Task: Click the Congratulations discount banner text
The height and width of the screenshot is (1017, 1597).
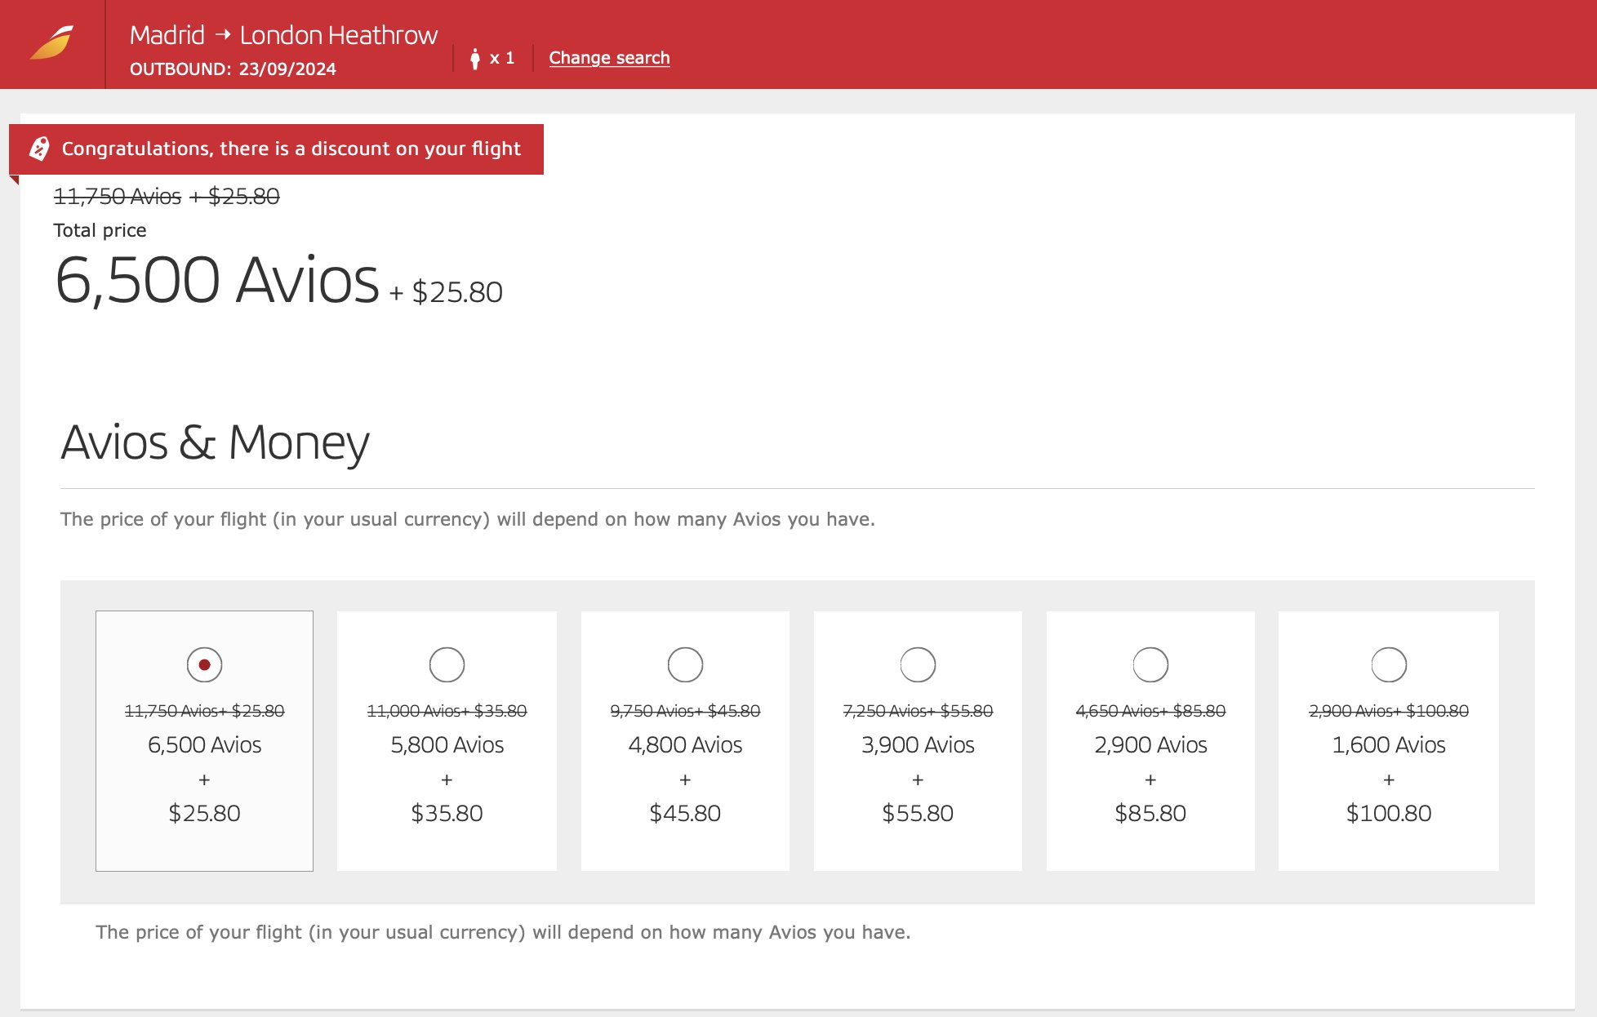Action: click(x=291, y=149)
